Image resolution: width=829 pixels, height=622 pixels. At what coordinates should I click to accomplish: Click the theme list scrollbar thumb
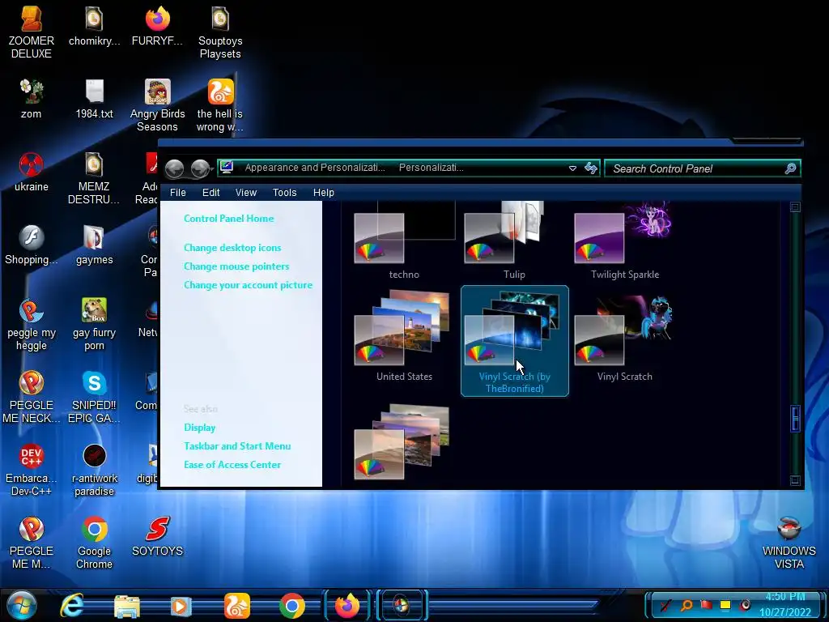pos(795,419)
